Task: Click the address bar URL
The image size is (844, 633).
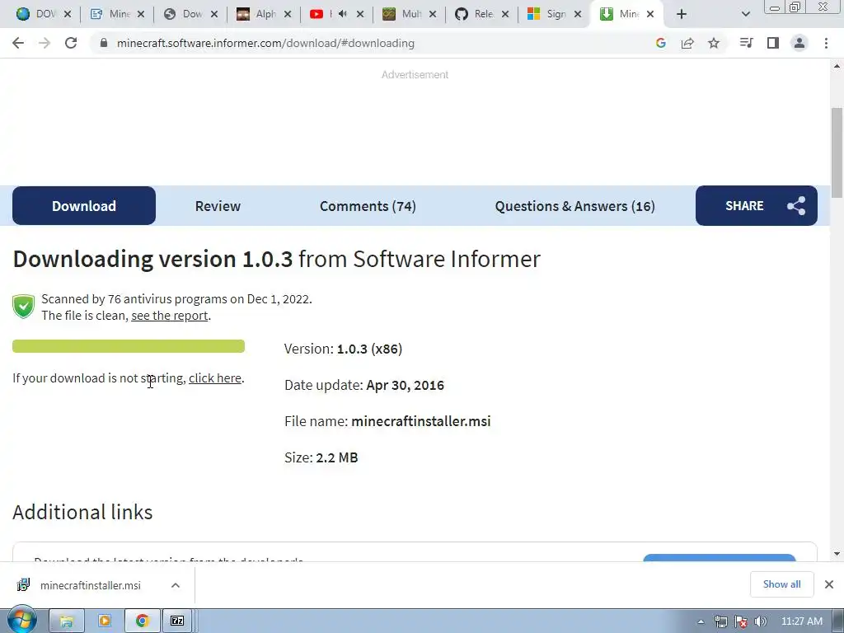Action: (x=265, y=43)
